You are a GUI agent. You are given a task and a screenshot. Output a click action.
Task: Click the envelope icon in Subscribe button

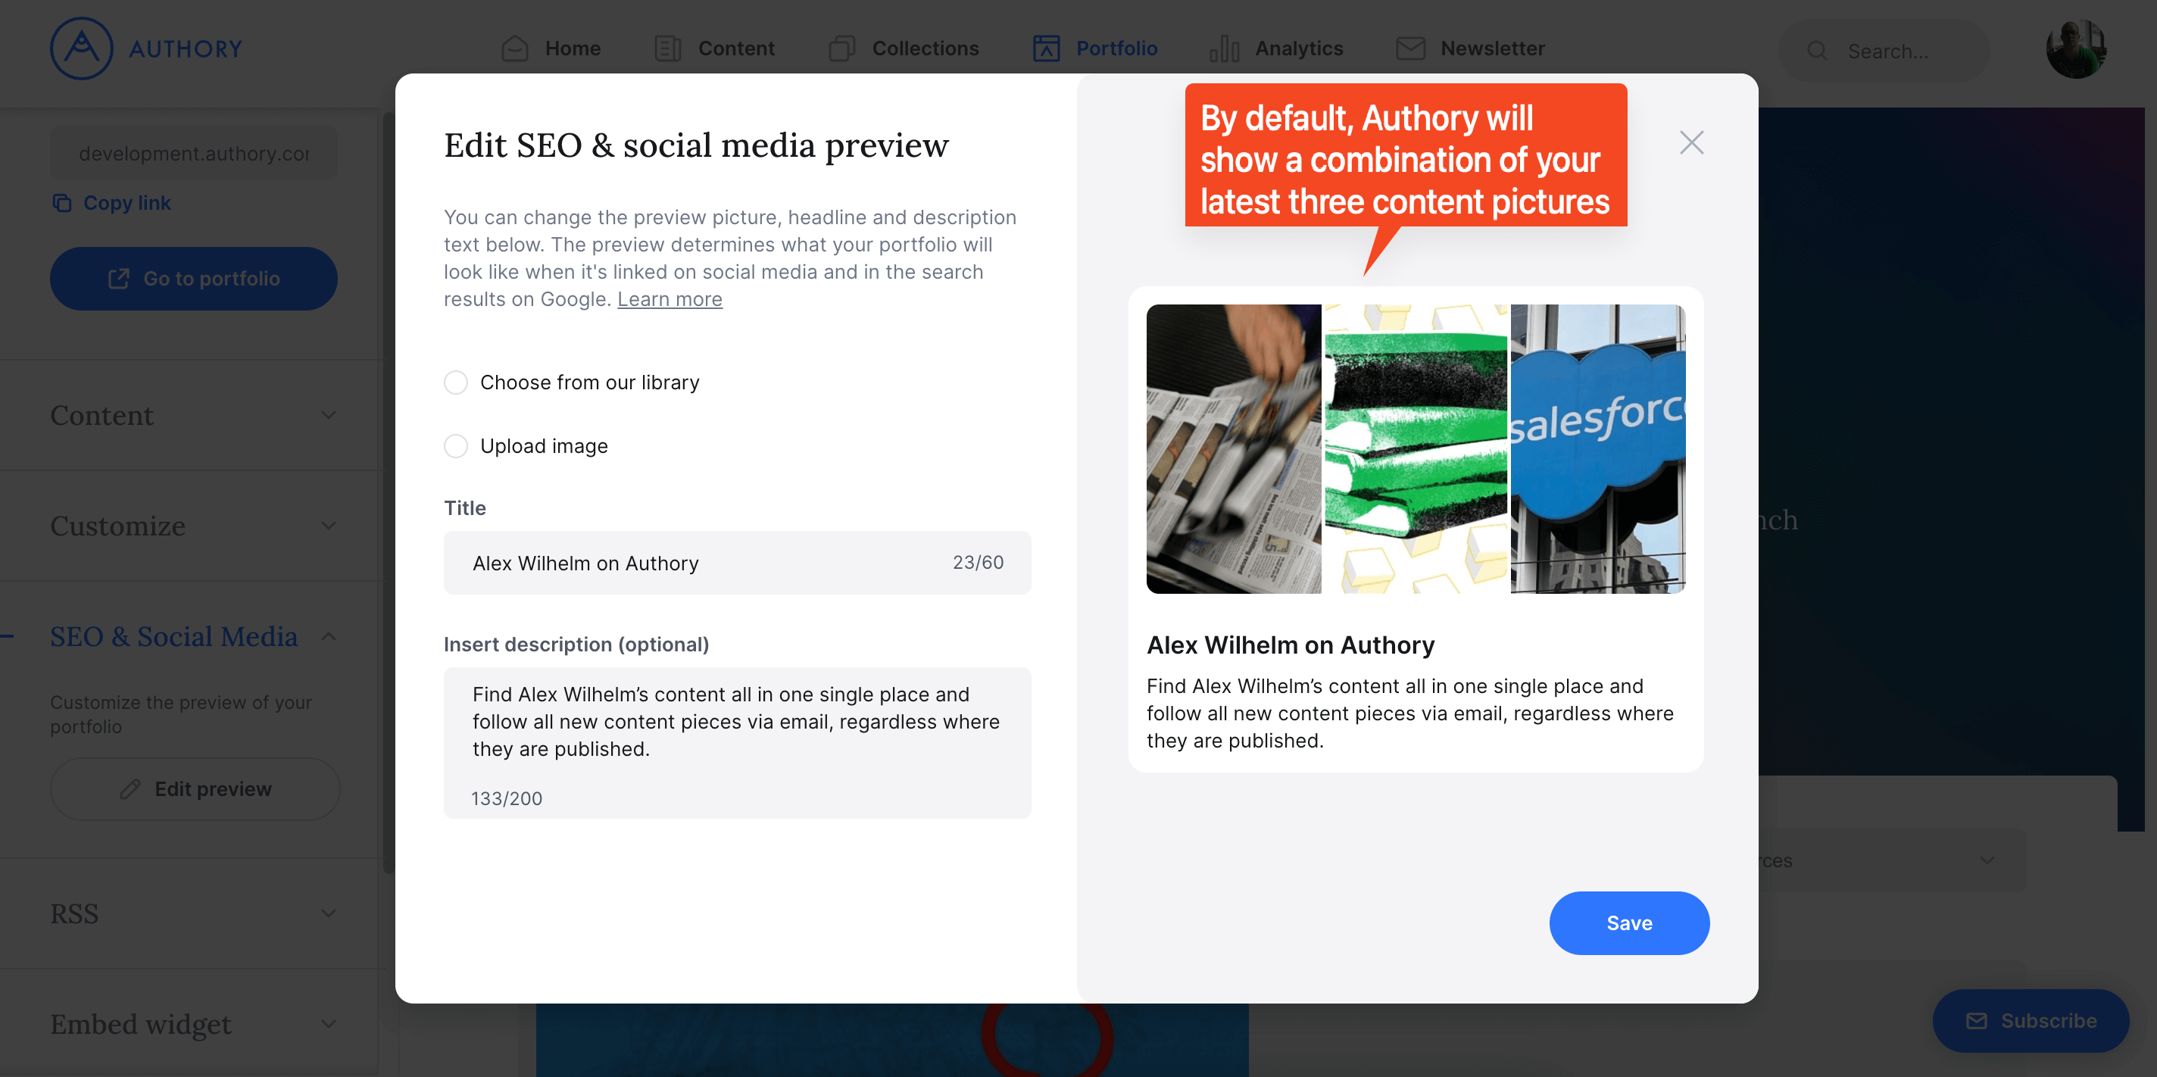click(1976, 1021)
